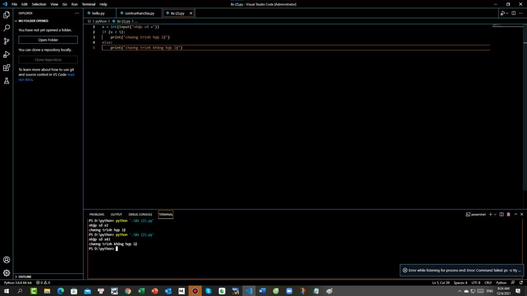Open Google Chrome from the taskbar
The height and width of the screenshot is (296, 527).
click(x=128, y=291)
